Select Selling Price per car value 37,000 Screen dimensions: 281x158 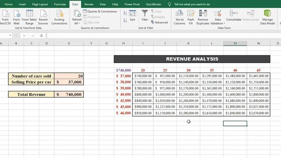pos(69,82)
